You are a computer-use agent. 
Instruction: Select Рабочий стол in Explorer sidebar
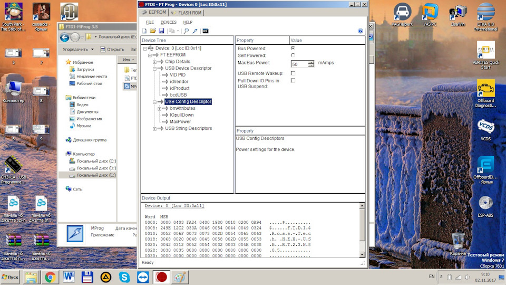pos(89,83)
